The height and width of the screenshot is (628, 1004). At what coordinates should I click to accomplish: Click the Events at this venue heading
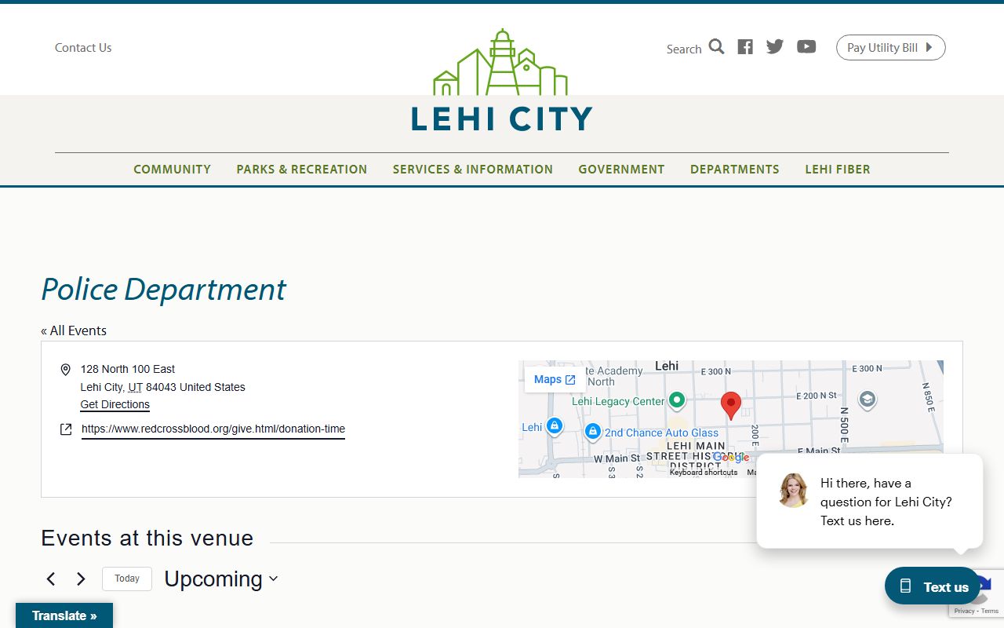147,539
